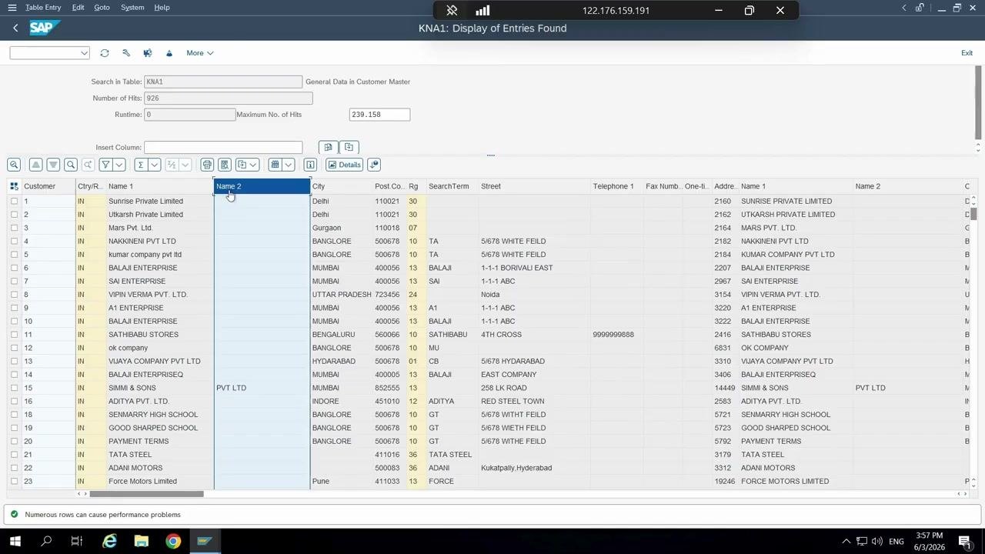Calculate total with the sigma icon
The image size is (985, 554).
click(x=140, y=165)
